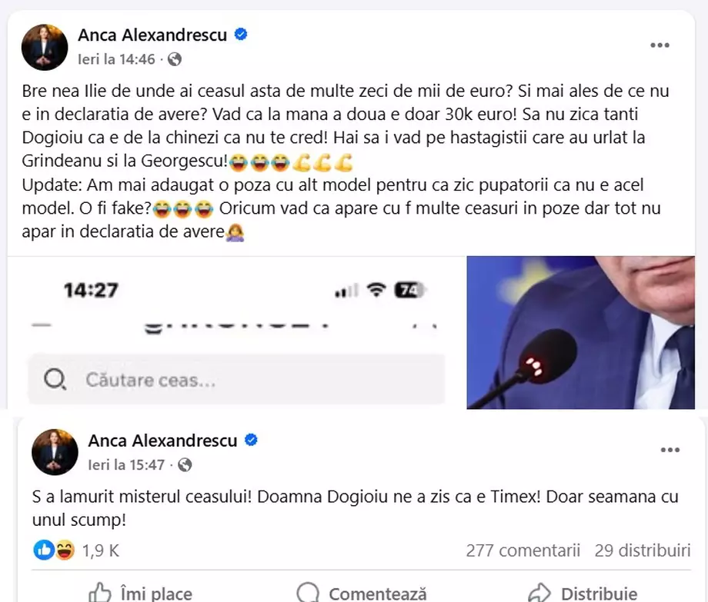
Task: Click the globe privacy icon beside 15:47
Action: [x=185, y=464]
